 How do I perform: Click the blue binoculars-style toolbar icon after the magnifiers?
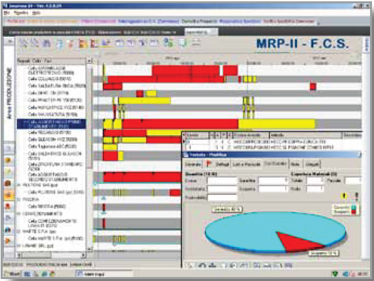coord(47,43)
